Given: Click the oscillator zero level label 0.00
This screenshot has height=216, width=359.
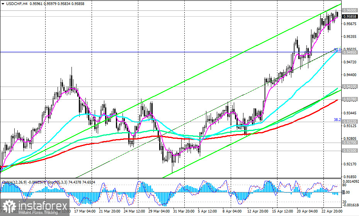Looking at the screenshot, I should pyautogui.click(x=346, y=192).
